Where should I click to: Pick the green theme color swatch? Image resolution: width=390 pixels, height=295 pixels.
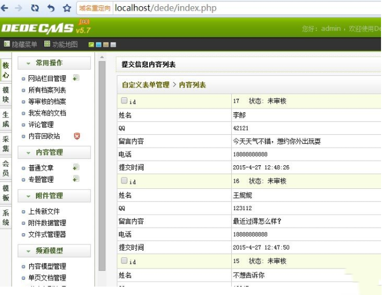click(91, 44)
